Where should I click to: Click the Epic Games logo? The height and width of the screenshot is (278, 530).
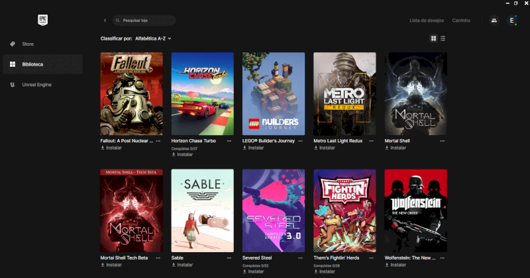(x=43, y=21)
